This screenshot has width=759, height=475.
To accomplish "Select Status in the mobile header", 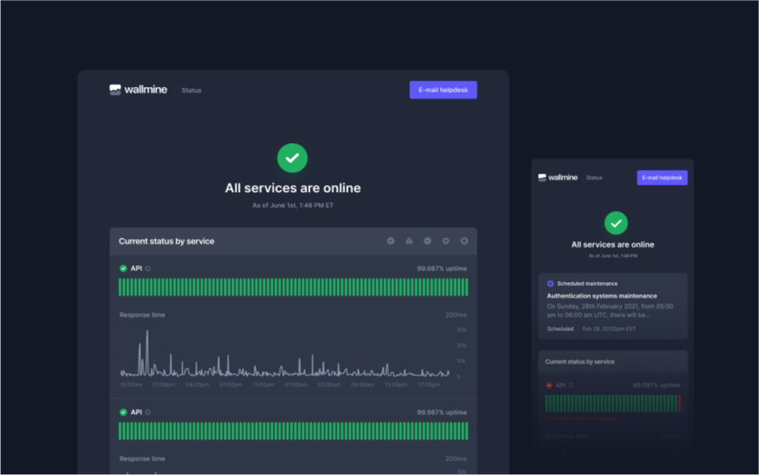I will (594, 177).
